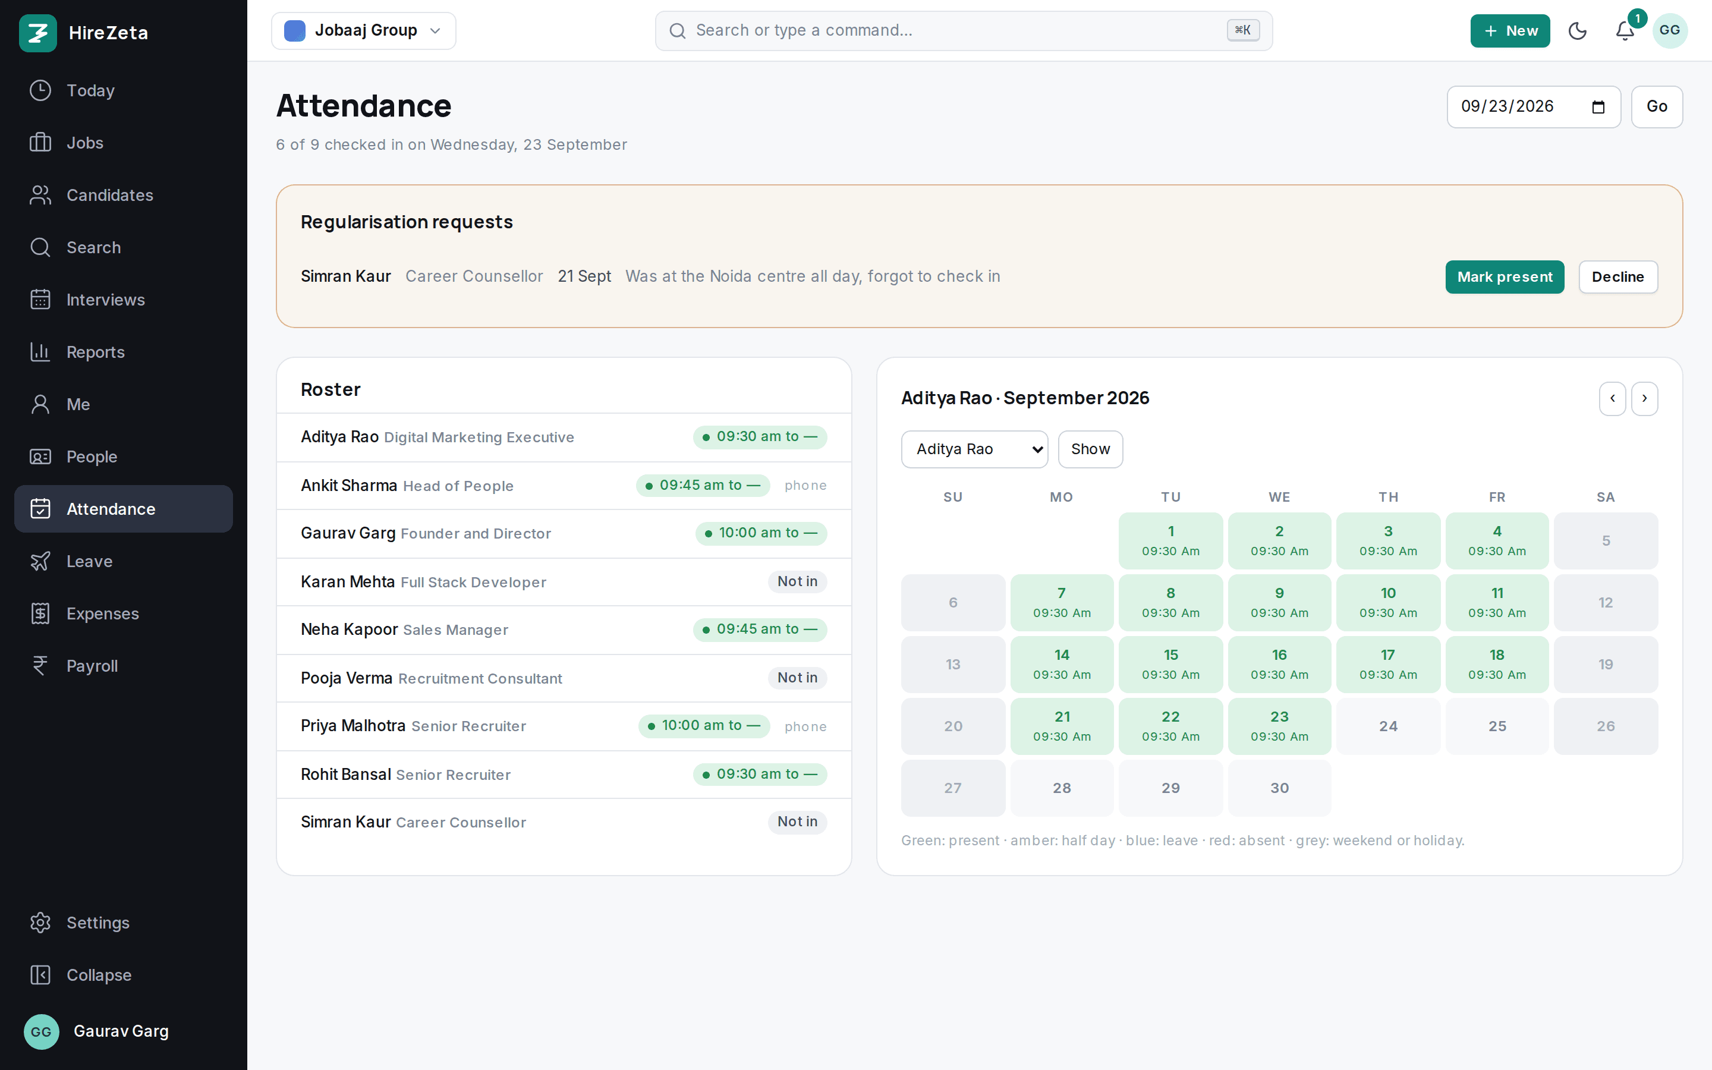Click the Jobaaj Group blue square icon
The width and height of the screenshot is (1712, 1070).
[294, 30]
